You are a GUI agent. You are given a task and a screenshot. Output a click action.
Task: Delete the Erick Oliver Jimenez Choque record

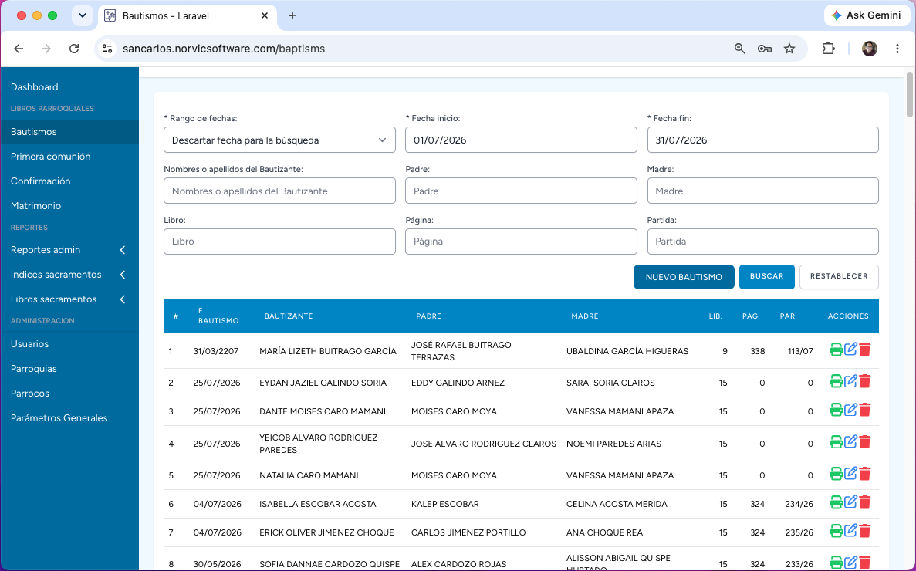click(x=865, y=532)
